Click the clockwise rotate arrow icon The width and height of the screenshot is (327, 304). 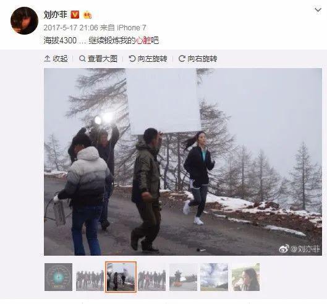pyautogui.click(x=182, y=59)
